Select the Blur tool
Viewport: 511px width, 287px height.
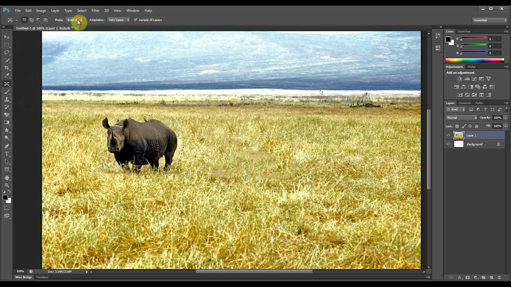7,130
